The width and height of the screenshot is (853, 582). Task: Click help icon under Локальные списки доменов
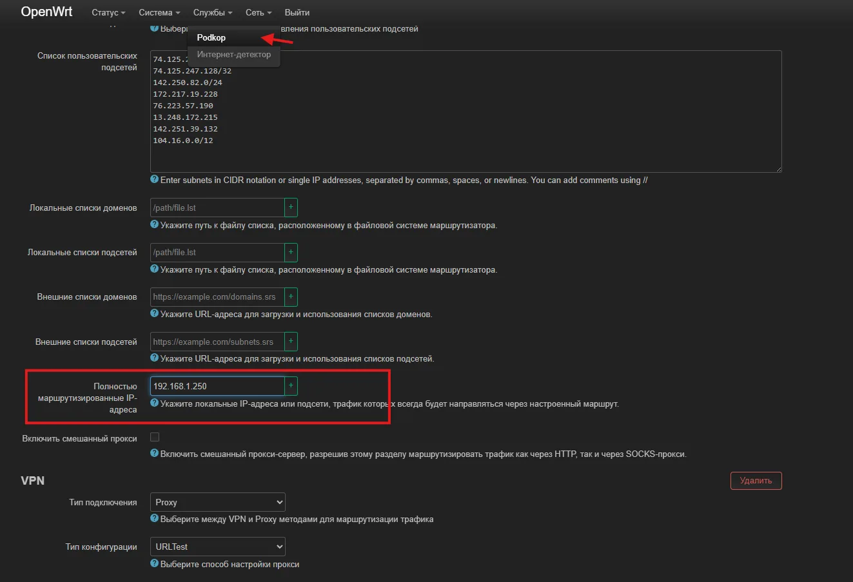[x=155, y=225]
